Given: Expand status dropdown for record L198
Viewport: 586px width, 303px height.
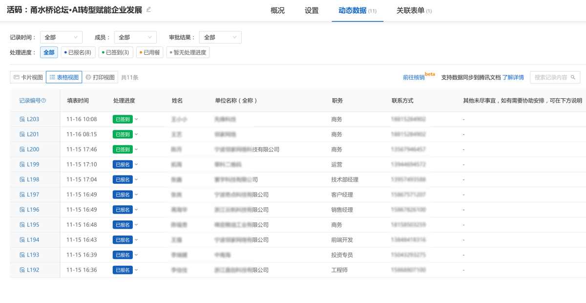Looking at the screenshot, I should 136,180.
